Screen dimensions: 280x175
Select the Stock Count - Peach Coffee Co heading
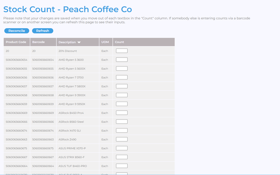pos(68,9)
